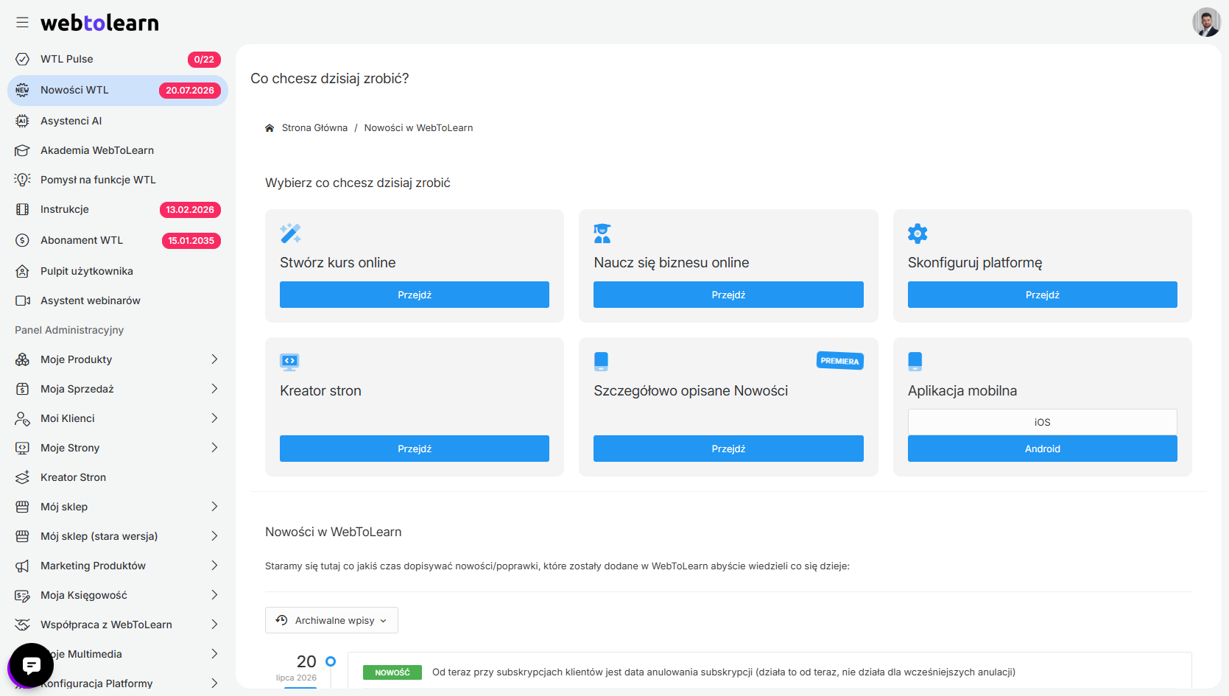Click the Abonament WTL dollar icon
Screen dimensions: 1229x696
(22, 240)
